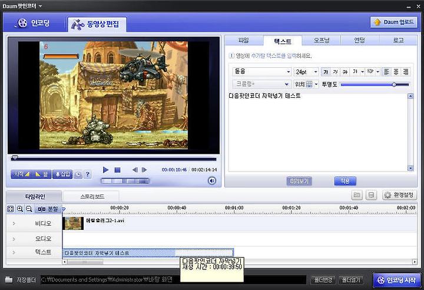
Task: Zoom out on the timeline
Action: 29,209
